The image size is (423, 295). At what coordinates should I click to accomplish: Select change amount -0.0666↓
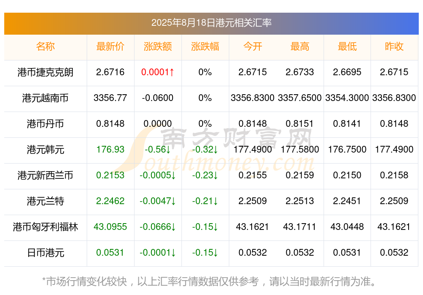(x=158, y=227)
